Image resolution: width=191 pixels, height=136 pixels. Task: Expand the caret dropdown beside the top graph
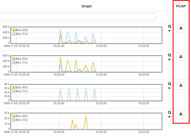[169, 31]
